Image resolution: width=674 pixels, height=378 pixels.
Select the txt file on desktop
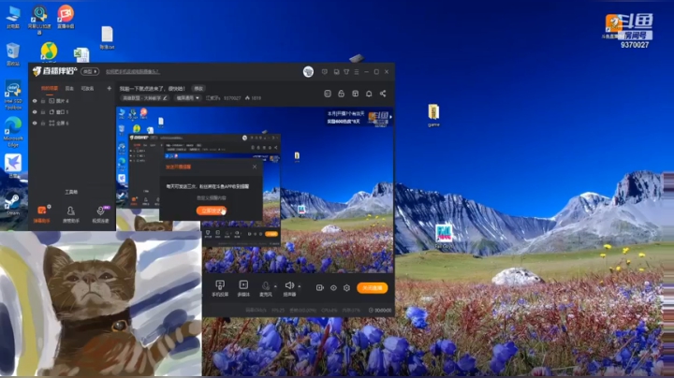click(107, 37)
